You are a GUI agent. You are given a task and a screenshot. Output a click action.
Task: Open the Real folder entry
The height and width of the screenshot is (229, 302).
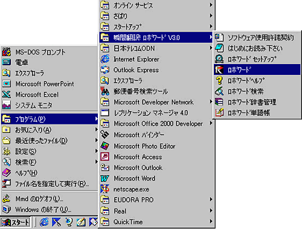click(156, 211)
